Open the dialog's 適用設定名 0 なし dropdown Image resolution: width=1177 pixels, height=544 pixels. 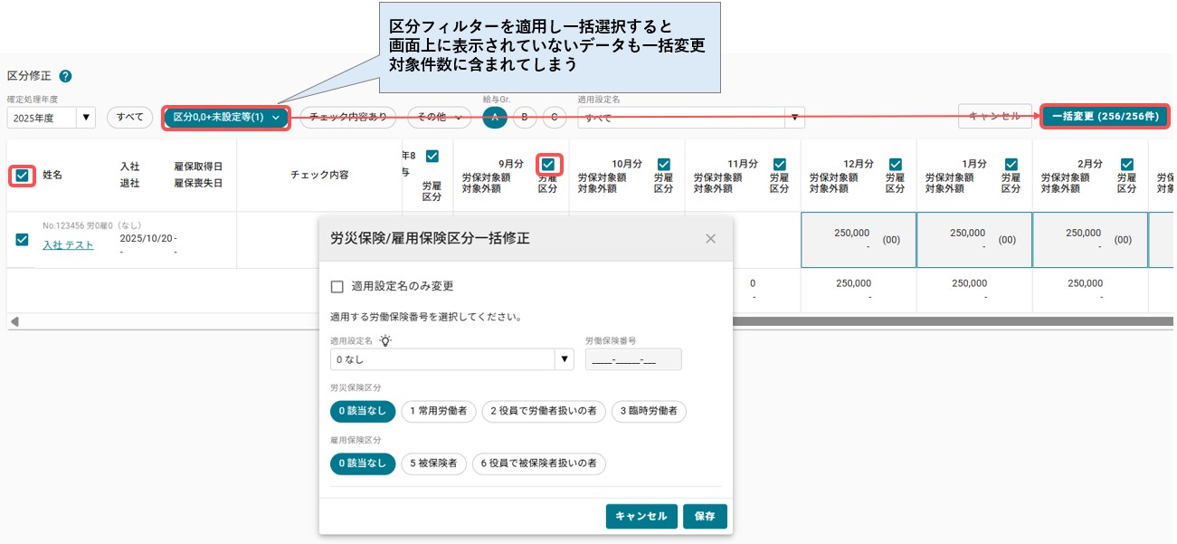pos(452,359)
